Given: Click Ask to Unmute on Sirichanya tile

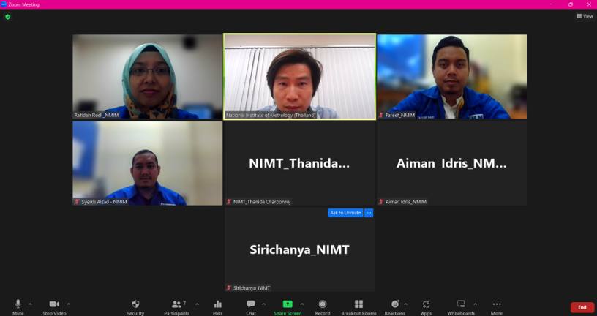Looking at the screenshot, I should click(345, 213).
